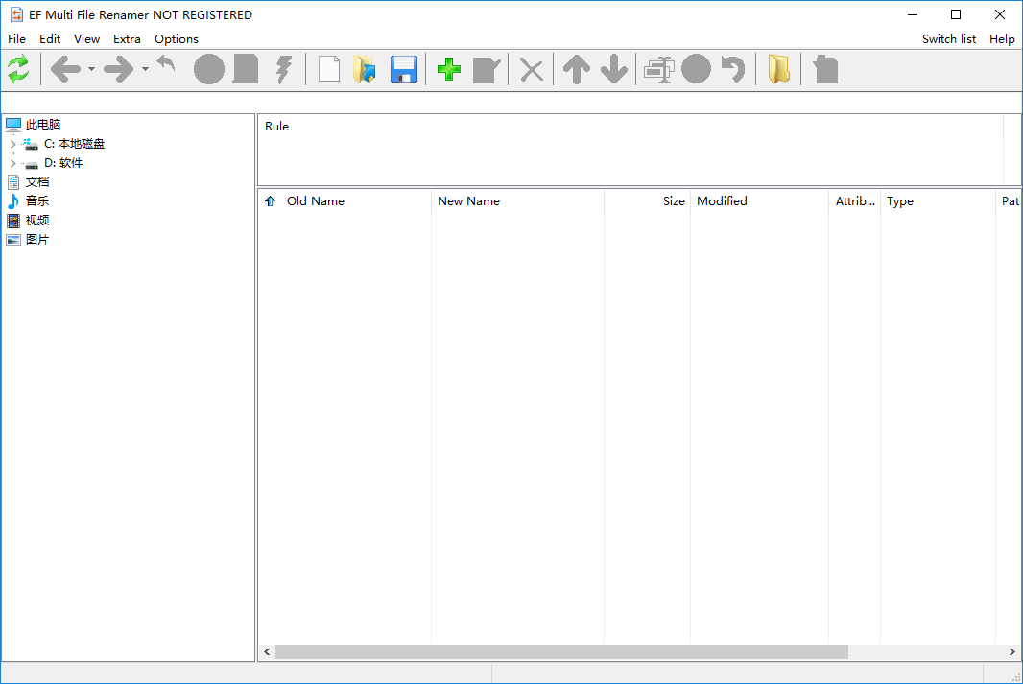This screenshot has width=1023, height=684.
Task: Select the new file icon on toolbar
Action: pyautogui.click(x=328, y=68)
